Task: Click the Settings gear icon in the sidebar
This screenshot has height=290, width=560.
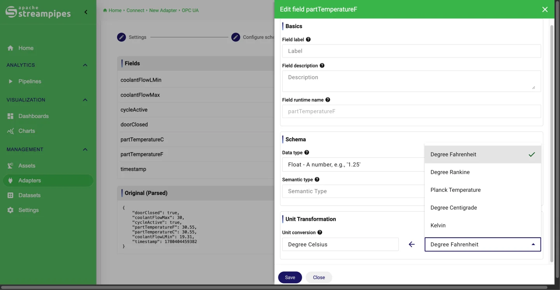Action: tap(10, 210)
